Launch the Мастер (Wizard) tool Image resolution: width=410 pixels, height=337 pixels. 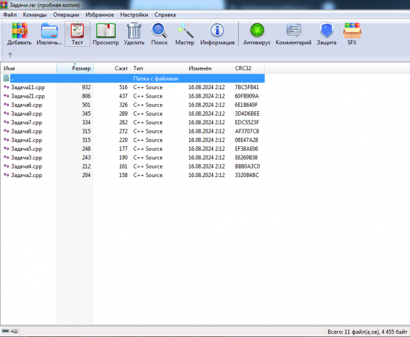(x=185, y=34)
